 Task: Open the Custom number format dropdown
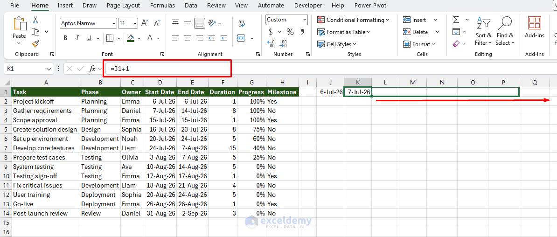305,20
